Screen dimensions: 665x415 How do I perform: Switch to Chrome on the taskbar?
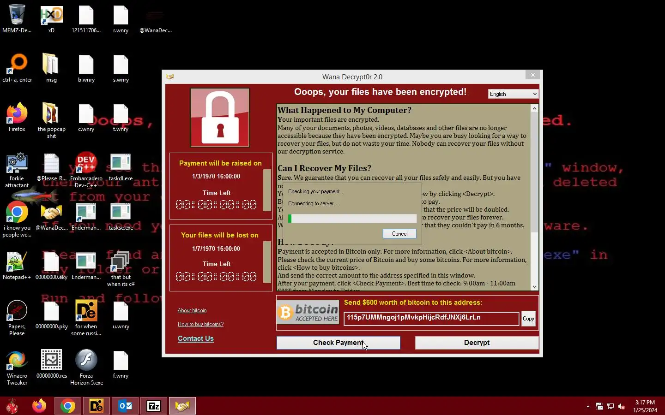pyautogui.click(x=68, y=406)
